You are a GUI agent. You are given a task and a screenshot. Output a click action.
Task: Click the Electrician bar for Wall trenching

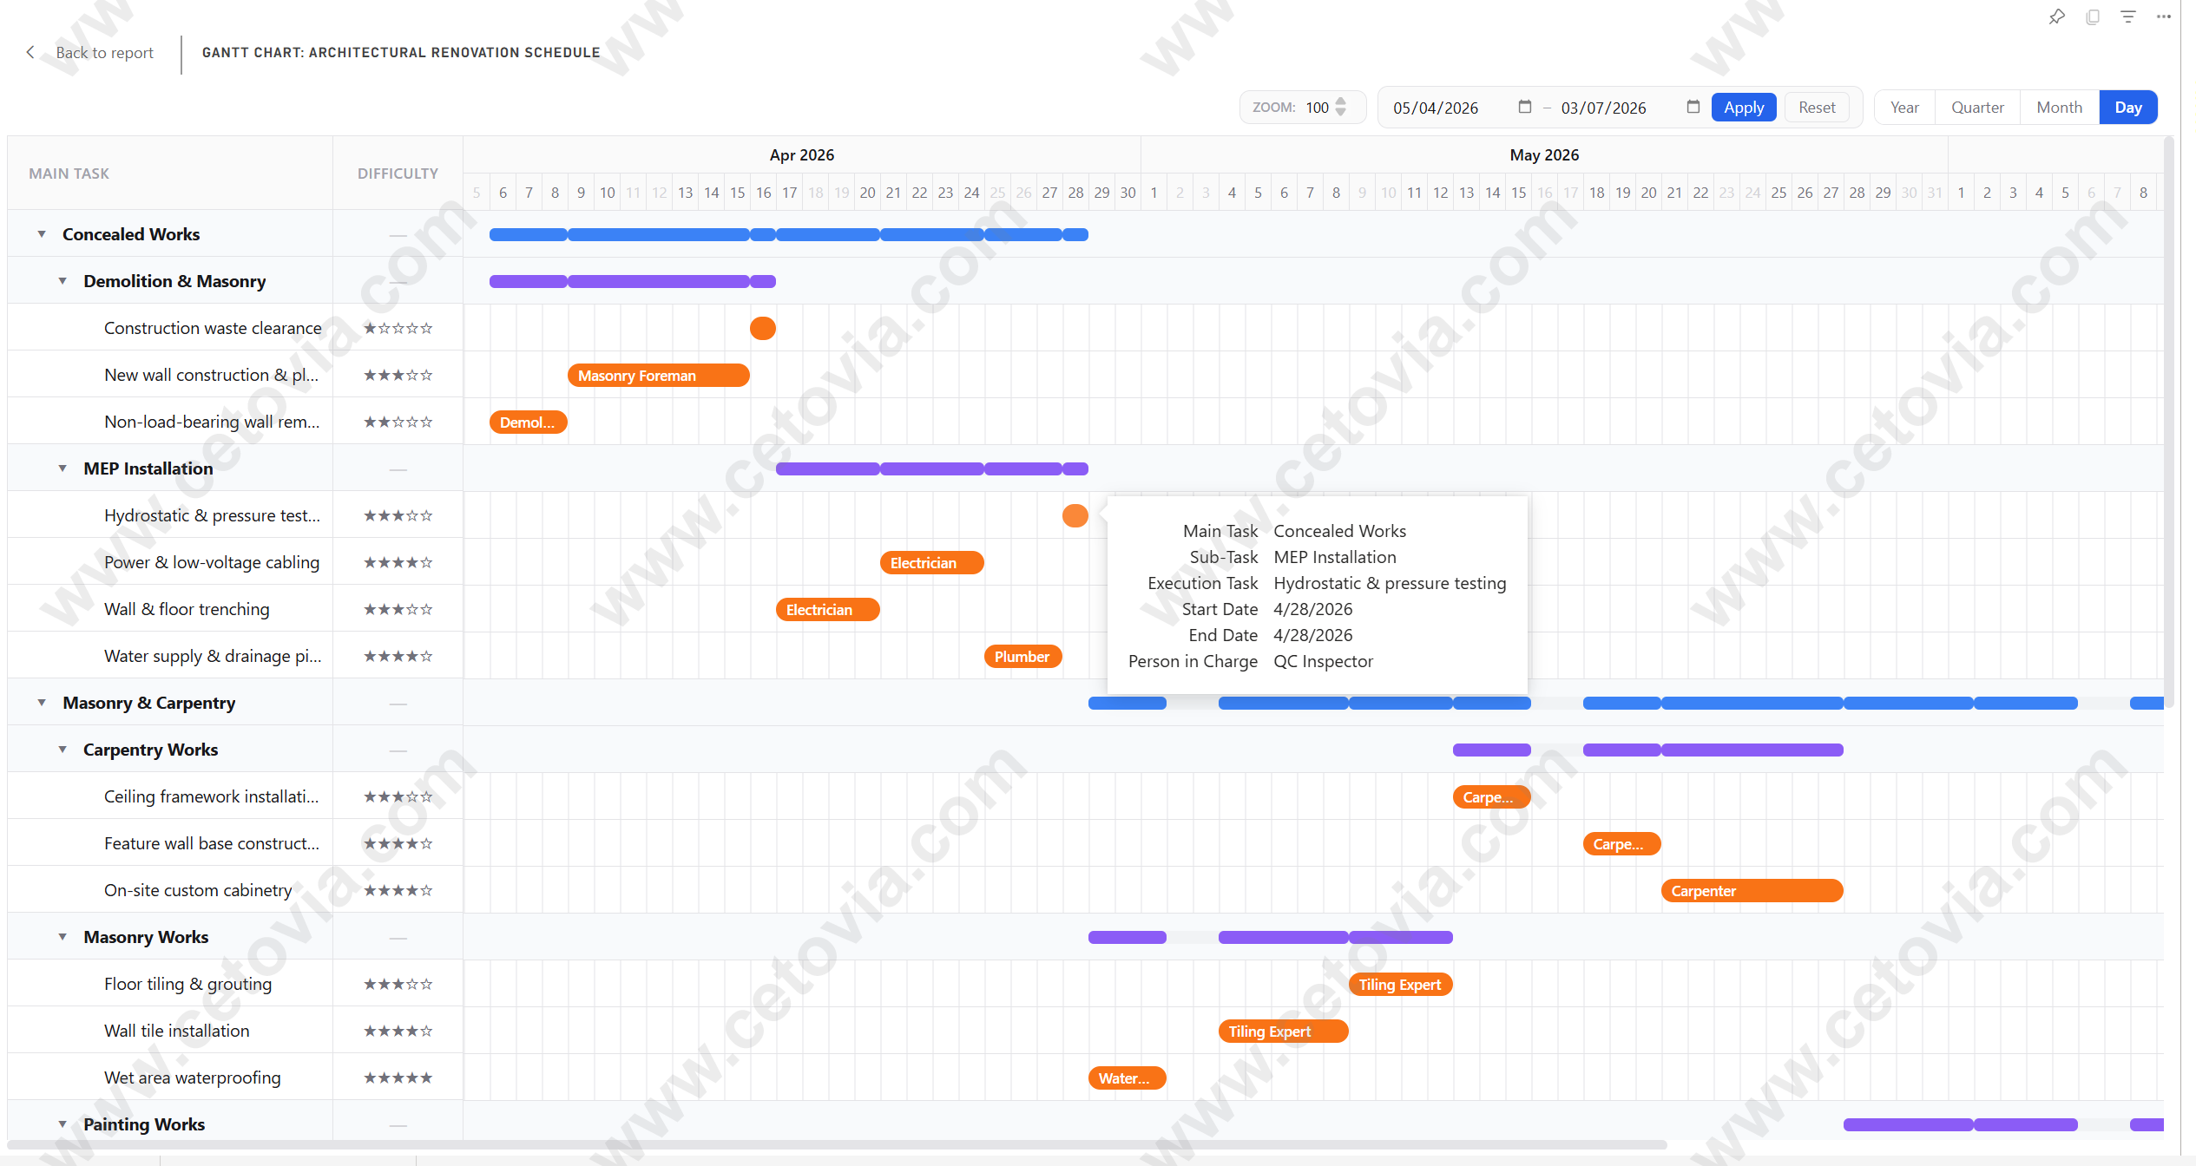pos(827,610)
